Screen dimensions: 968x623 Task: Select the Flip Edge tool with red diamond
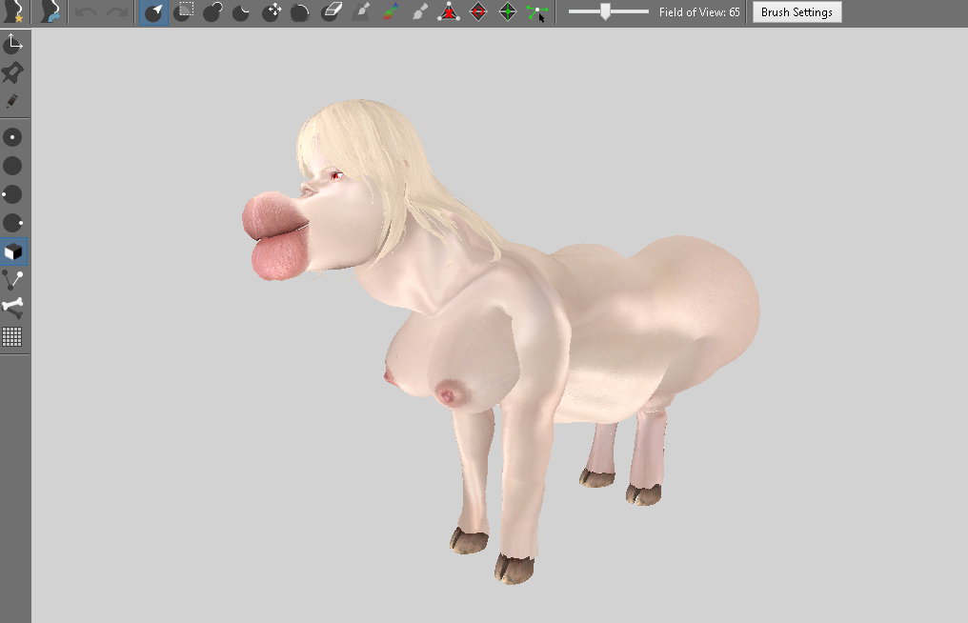[x=478, y=11]
